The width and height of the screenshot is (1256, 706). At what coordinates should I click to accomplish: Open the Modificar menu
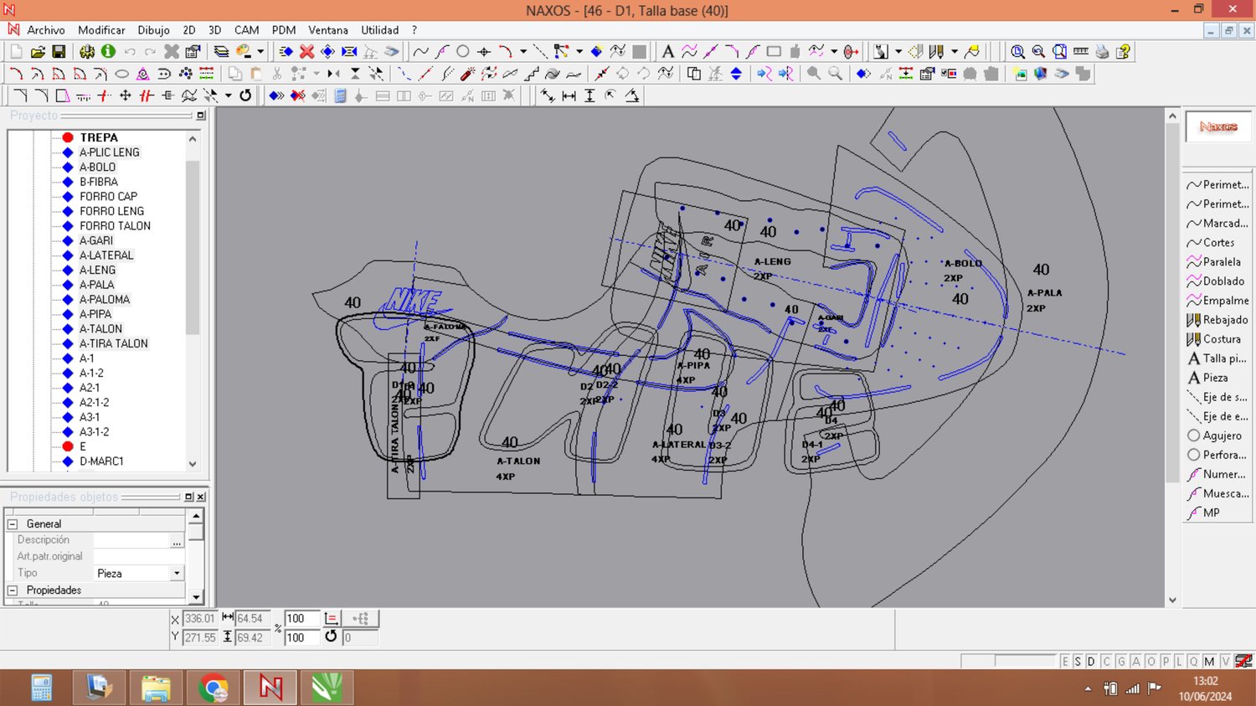pyautogui.click(x=101, y=30)
